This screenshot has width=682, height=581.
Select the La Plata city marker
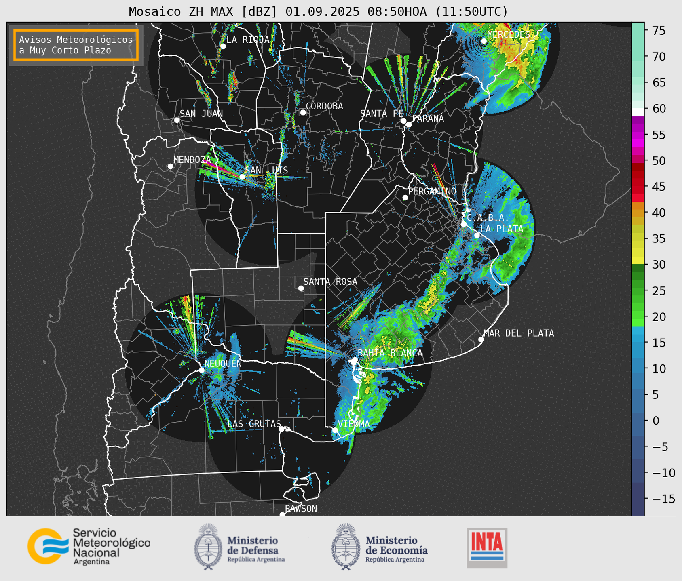tap(477, 235)
